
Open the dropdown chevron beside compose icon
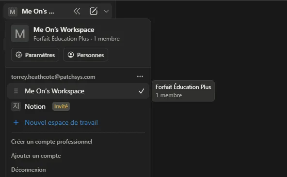pos(106,11)
